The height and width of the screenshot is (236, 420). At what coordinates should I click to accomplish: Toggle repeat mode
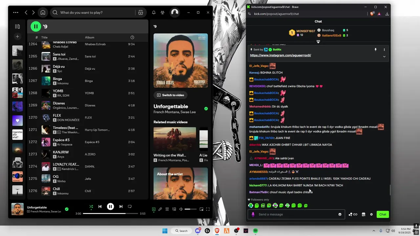pyautogui.click(x=130, y=206)
